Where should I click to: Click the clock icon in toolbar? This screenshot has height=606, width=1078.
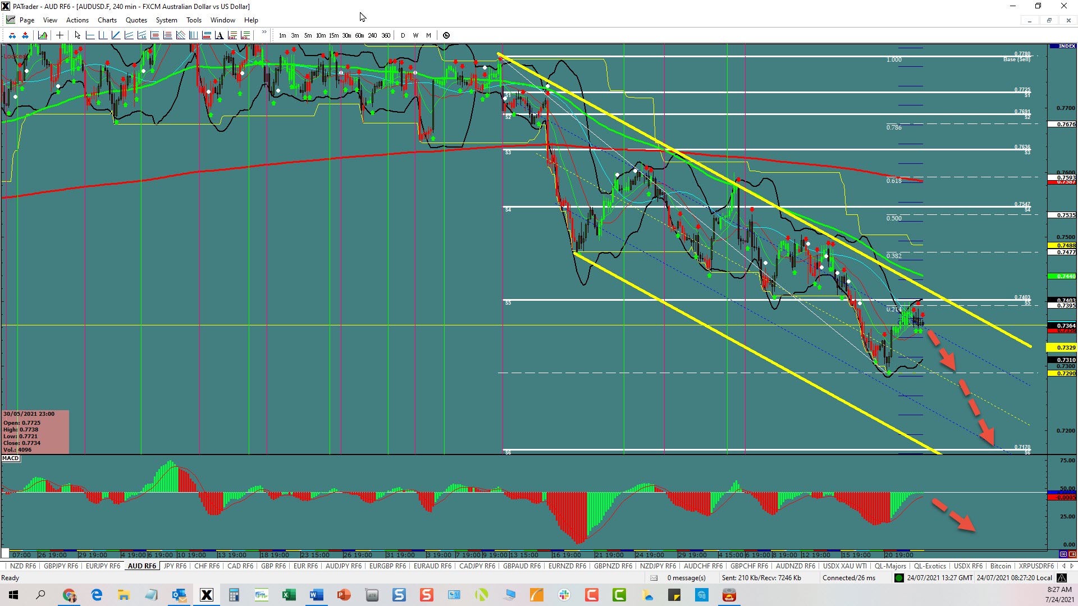[x=446, y=35]
